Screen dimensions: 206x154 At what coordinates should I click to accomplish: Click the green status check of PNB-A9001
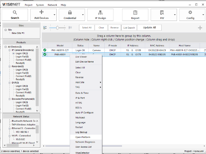(x=45, y=54)
